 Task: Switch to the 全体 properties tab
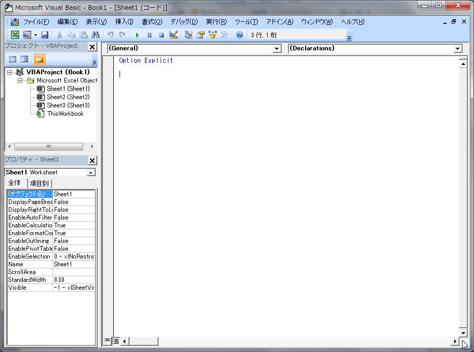15,183
